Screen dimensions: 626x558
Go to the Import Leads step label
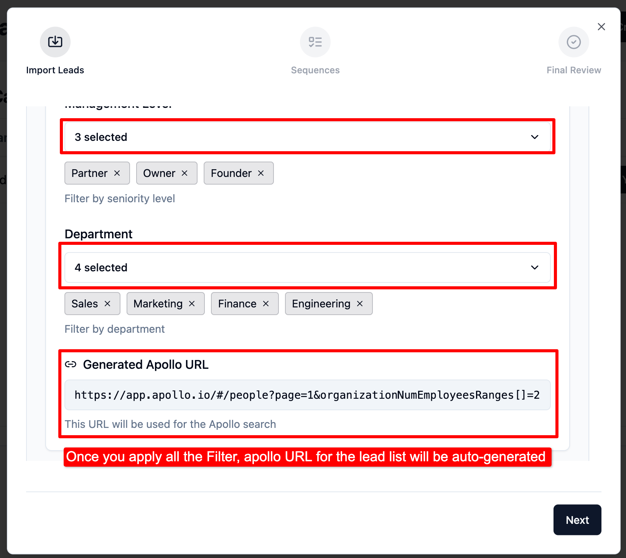pyautogui.click(x=55, y=70)
